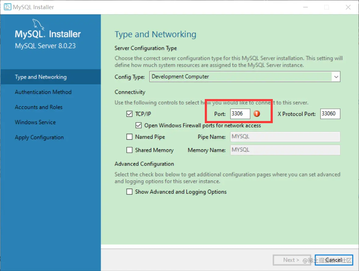Viewport: 359px width, 271px height.
Task: Check Show Advanced and Logging Options
Action: pyautogui.click(x=129, y=191)
